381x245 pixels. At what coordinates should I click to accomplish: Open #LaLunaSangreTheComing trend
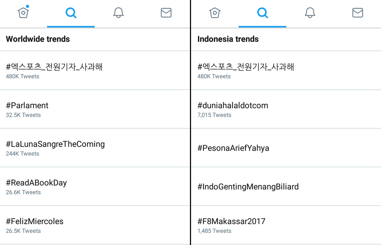(x=95, y=148)
